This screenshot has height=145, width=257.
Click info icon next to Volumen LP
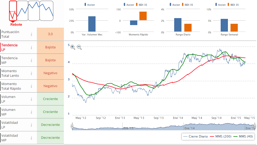(31, 99)
